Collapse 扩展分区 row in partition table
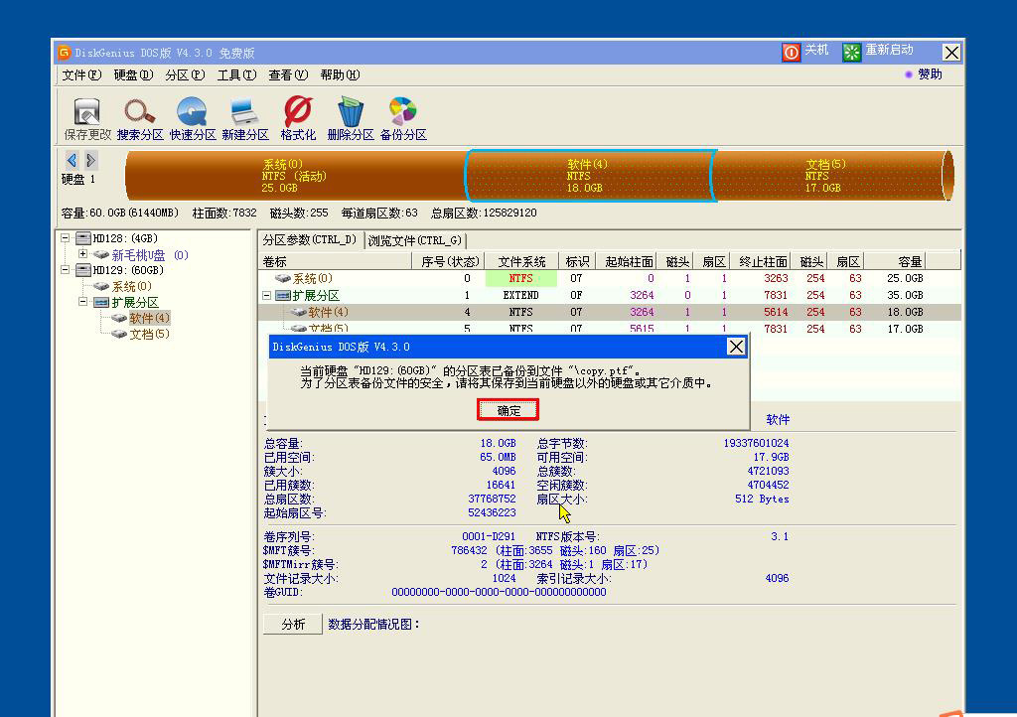The image size is (1017, 717). (266, 296)
